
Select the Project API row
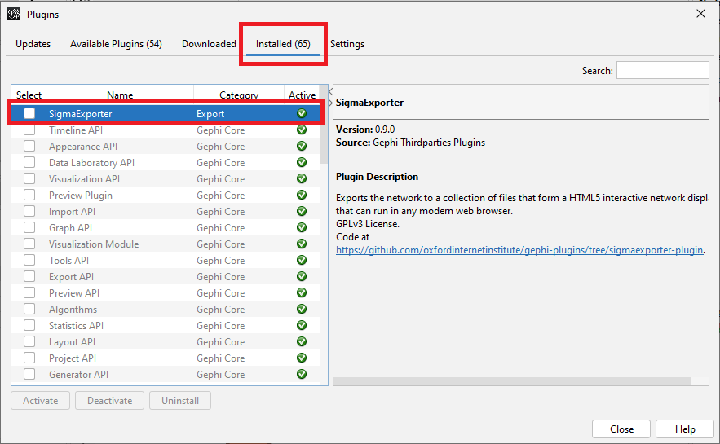click(166, 358)
